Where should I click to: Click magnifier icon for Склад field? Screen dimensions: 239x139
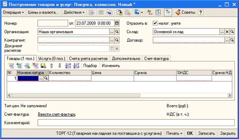(232, 32)
